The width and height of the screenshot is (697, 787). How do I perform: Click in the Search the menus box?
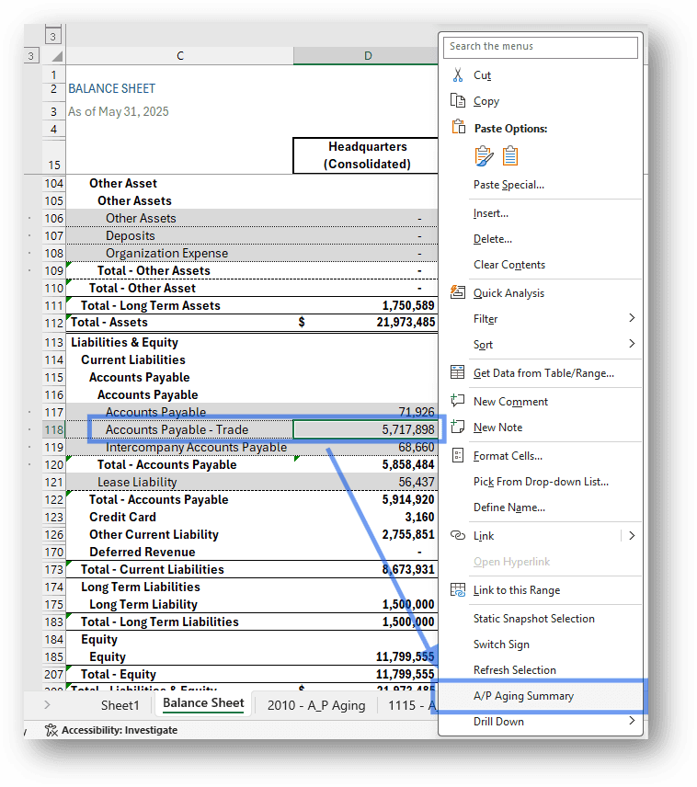click(x=541, y=47)
